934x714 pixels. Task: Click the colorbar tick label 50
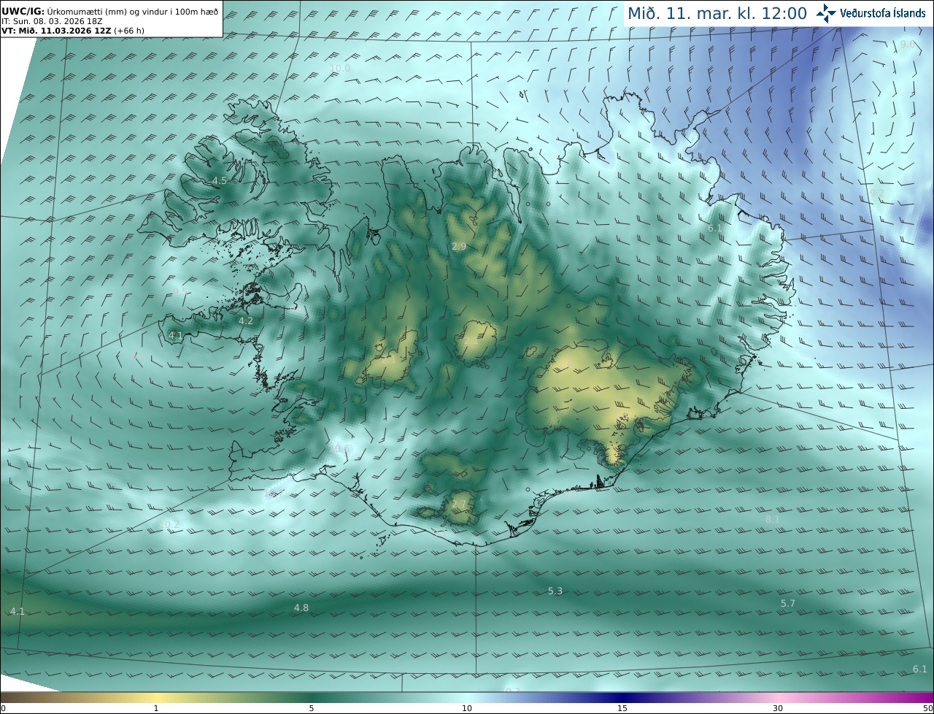click(927, 708)
